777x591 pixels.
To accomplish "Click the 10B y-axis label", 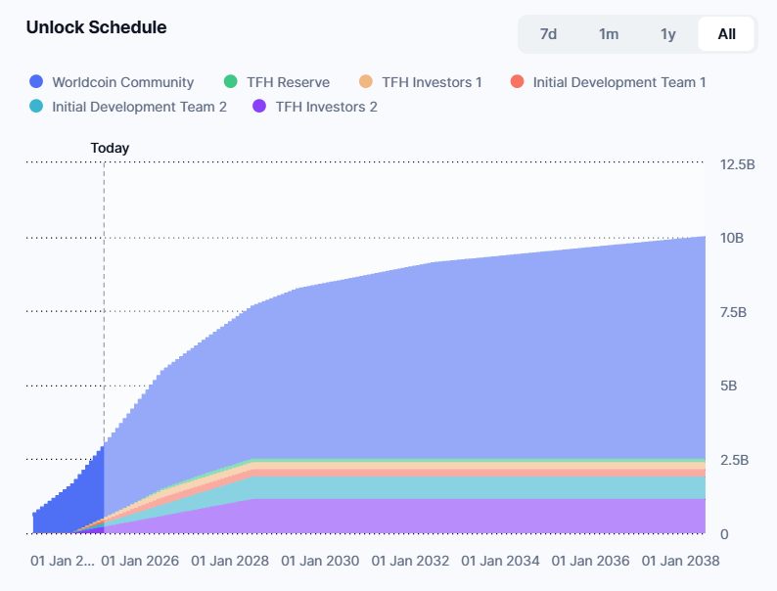I will point(732,238).
